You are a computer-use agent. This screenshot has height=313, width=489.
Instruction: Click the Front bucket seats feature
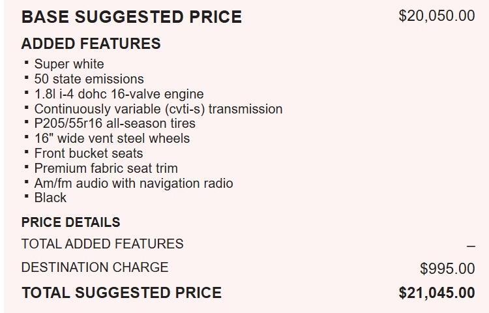coord(88,153)
